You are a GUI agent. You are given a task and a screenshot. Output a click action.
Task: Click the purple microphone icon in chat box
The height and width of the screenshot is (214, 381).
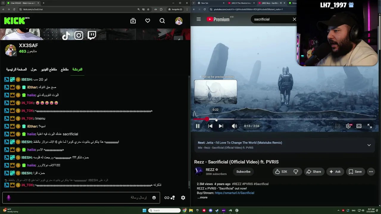point(8,198)
